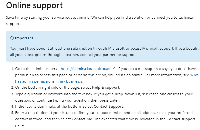Click step 5 'Enter a description of your issue' text
Image resolution: width=200 pixels, height=130 pixels.
coord(54,113)
